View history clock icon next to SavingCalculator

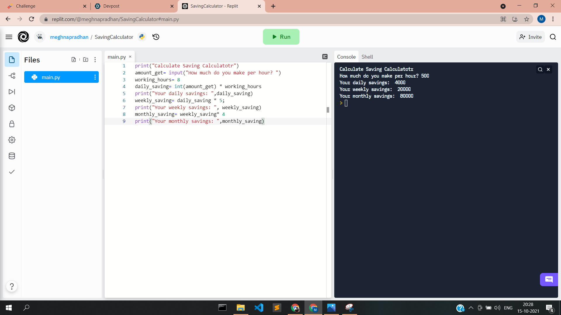[x=156, y=37]
